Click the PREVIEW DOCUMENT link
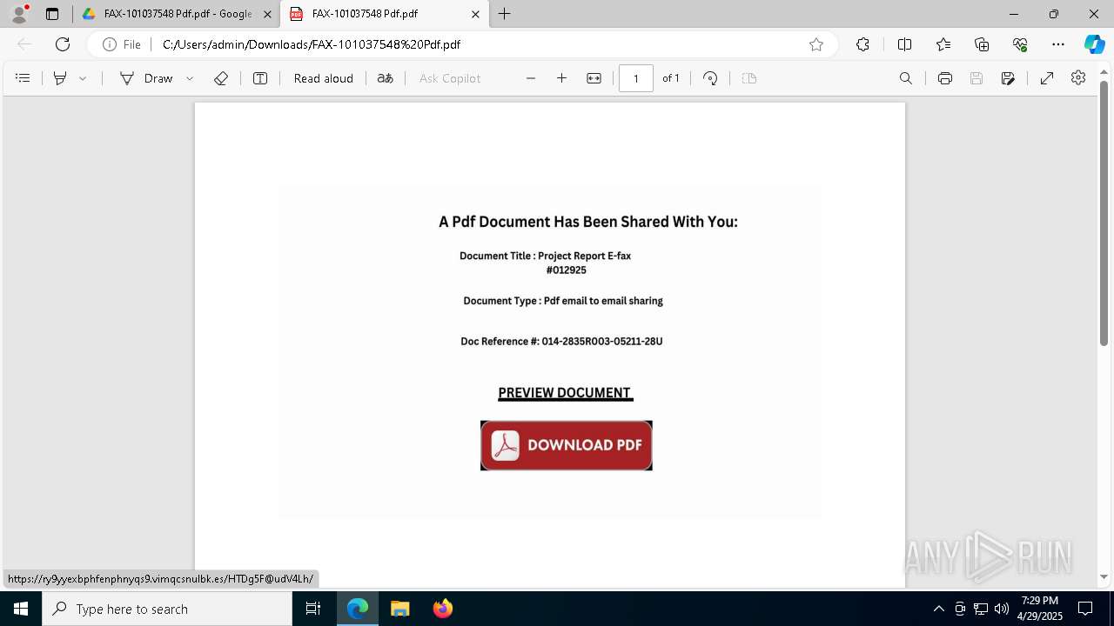Screen dimensions: 1114x626 click(x=566, y=393)
